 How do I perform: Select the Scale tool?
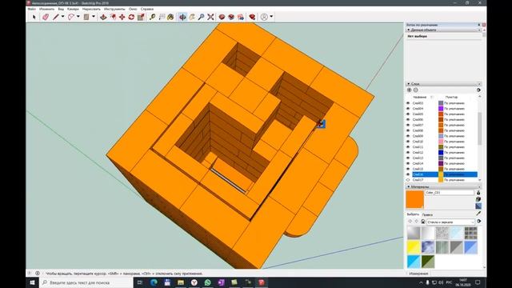[141, 17]
